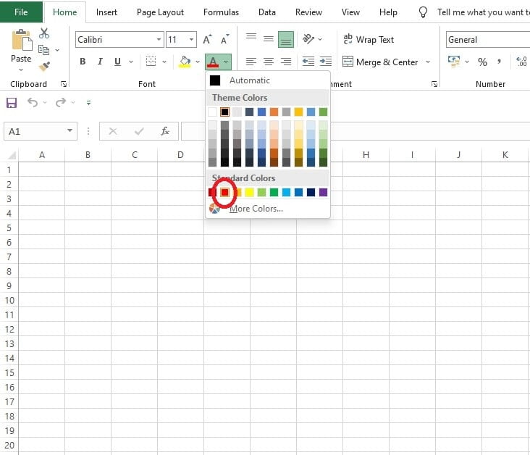Click the Copy icon
The height and width of the screenshot is (455, 530).
point(44,50)
